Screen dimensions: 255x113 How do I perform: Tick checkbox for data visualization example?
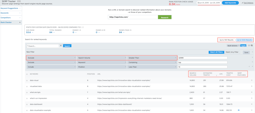pyautogui.click(x=27, y=110)
